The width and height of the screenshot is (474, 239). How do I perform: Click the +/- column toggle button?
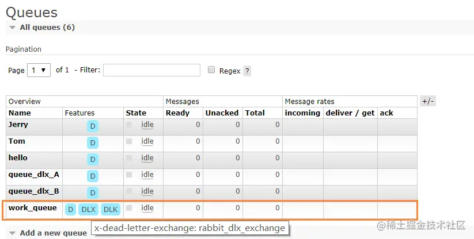tap(428, 101)
